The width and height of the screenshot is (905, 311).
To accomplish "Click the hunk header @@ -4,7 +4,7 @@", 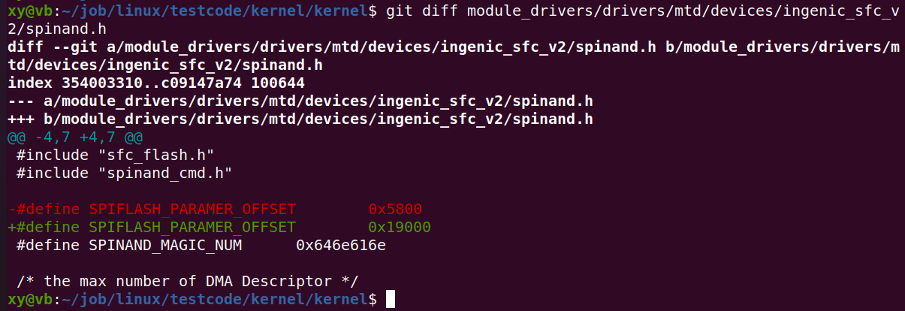I will tap(75, 137).
